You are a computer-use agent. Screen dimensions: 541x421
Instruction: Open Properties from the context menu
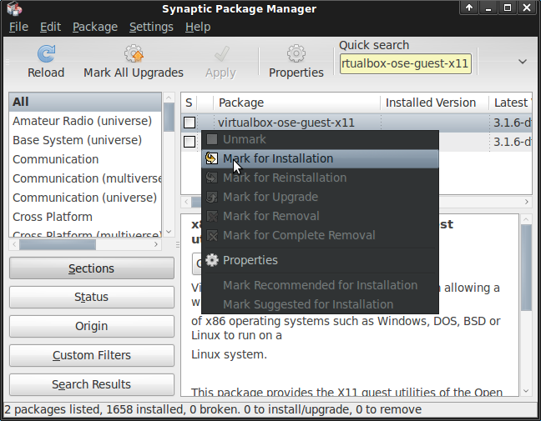click(320, 260)
